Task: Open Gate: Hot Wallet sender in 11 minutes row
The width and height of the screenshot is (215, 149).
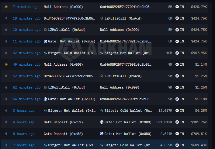Action: pyautogui.click(x=71, y=41)
